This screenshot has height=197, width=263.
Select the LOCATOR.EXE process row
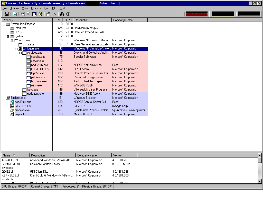[74, 69]
